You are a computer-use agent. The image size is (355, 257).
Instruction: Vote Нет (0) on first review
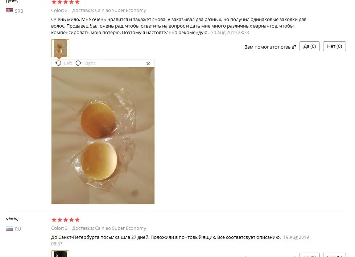coord(334,46)
